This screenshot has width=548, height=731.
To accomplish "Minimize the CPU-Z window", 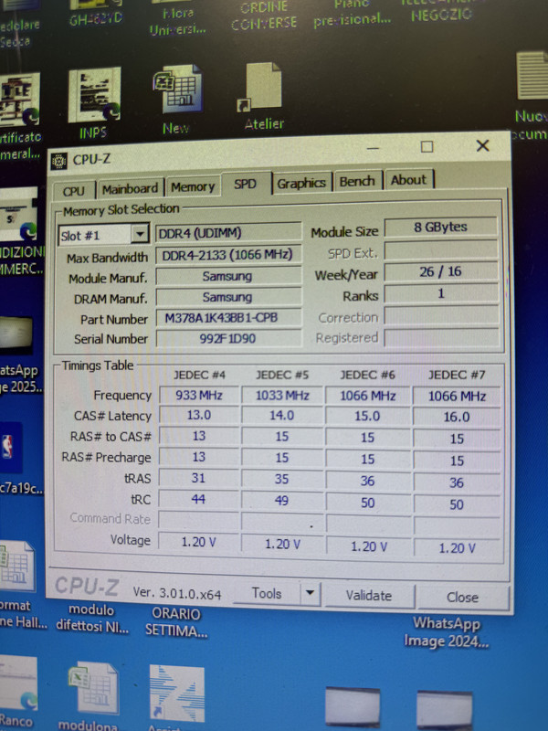I will (373, 148).
